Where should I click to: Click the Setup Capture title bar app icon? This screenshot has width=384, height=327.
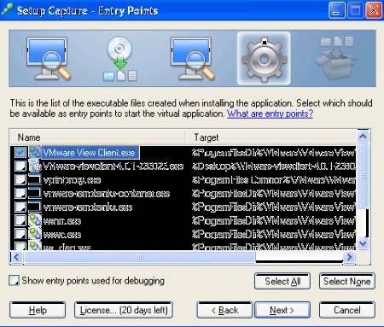(7, 10)
